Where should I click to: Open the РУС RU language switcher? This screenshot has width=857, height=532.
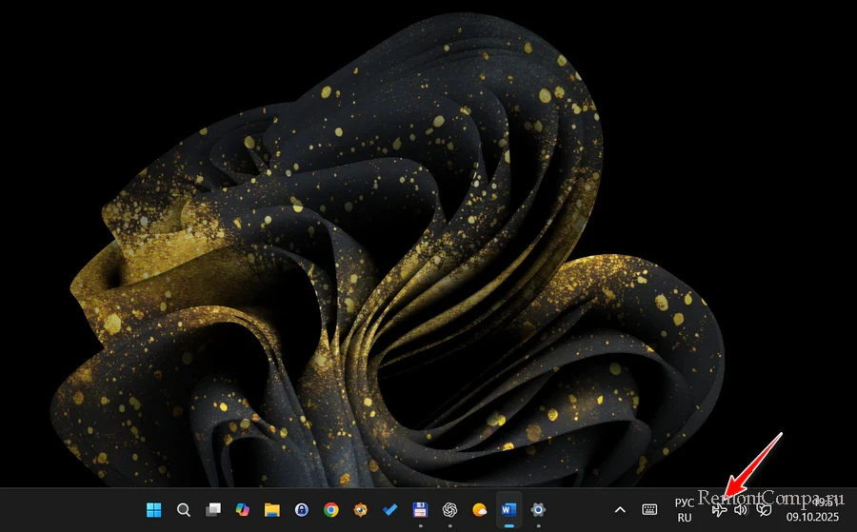684,509
